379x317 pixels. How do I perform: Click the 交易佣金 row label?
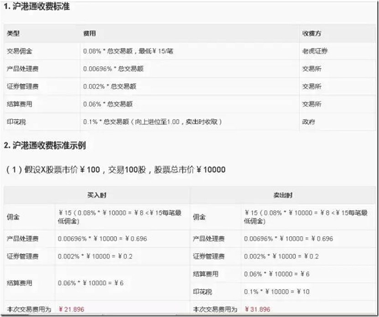pos(18,51)
